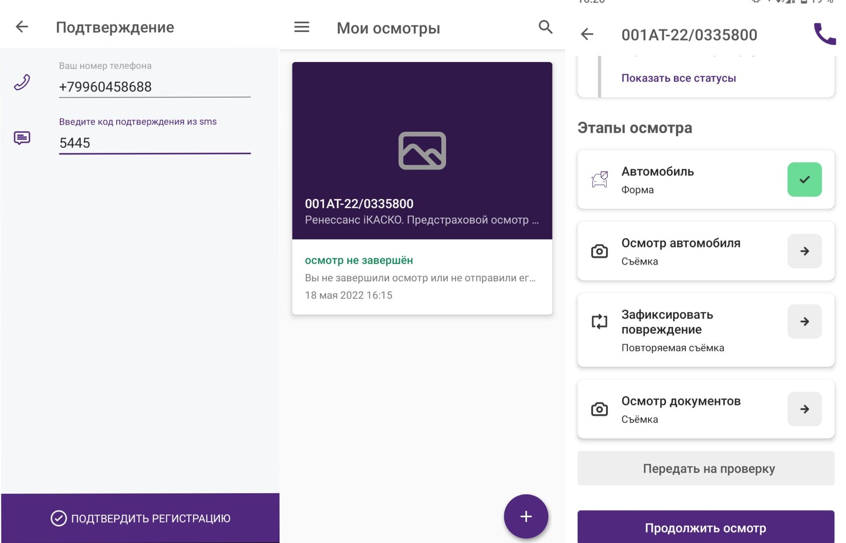Viewport: 846px width, 543px height.
Task: Open hamburger menu in Мои осмотры
Action: (302, 27)
